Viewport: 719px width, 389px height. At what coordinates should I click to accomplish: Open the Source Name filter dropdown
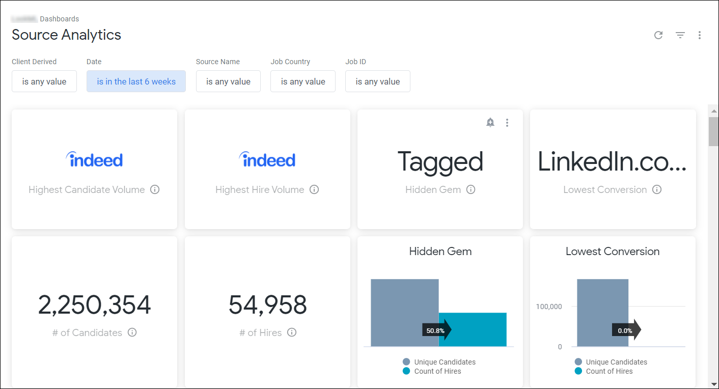[x=228, y=81]
